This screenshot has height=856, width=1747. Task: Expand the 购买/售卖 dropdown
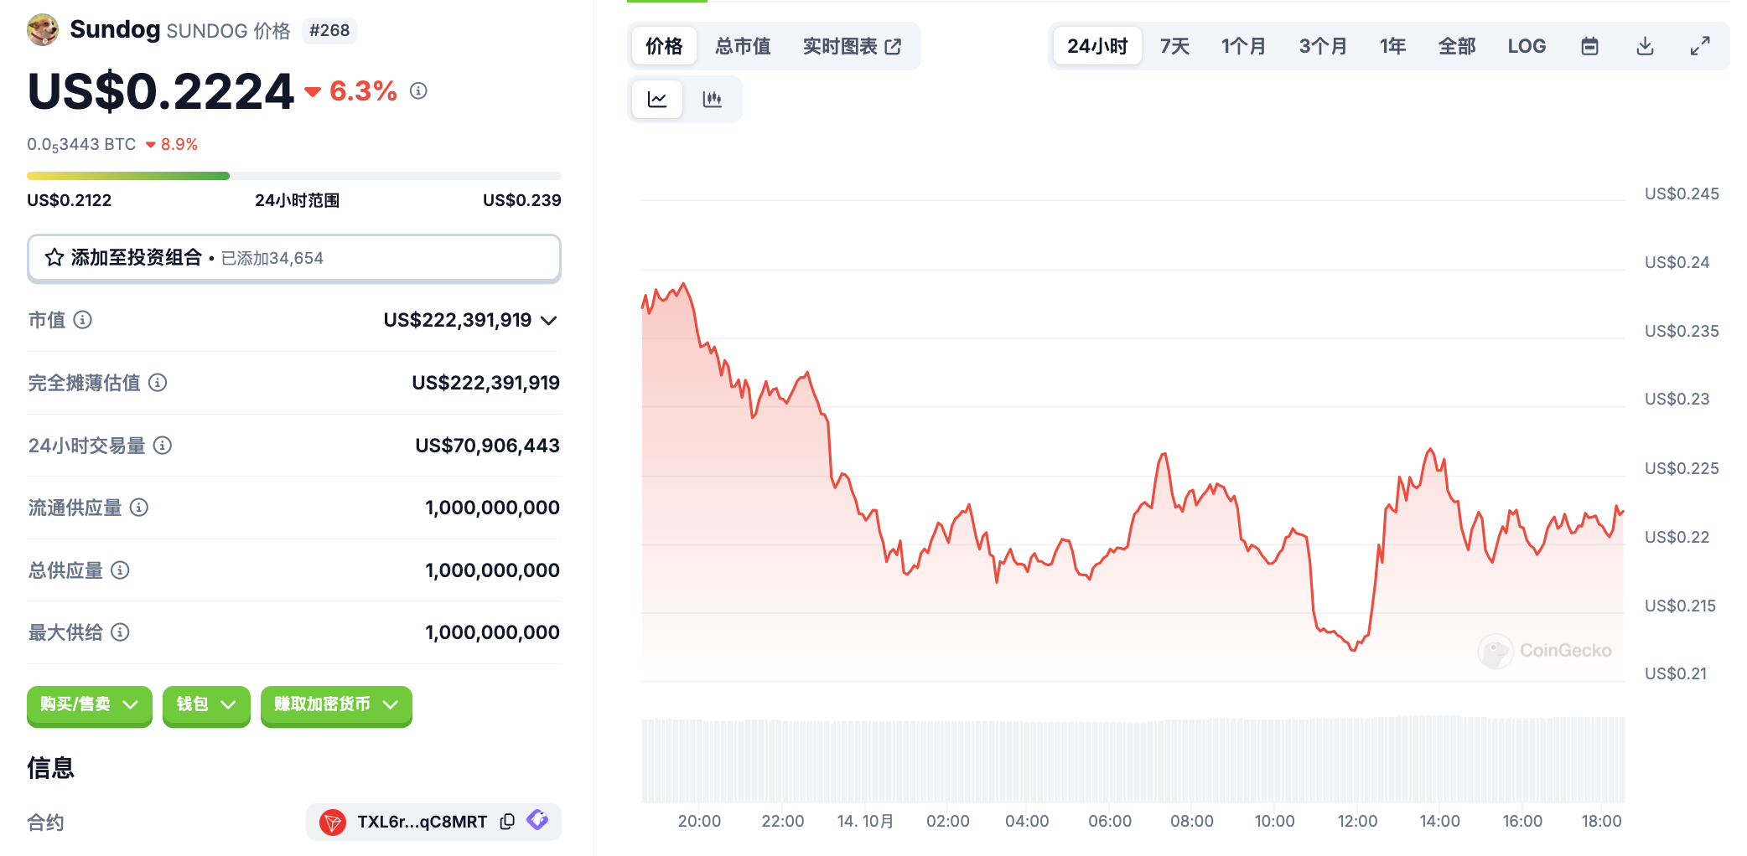(x=89, y=704)
